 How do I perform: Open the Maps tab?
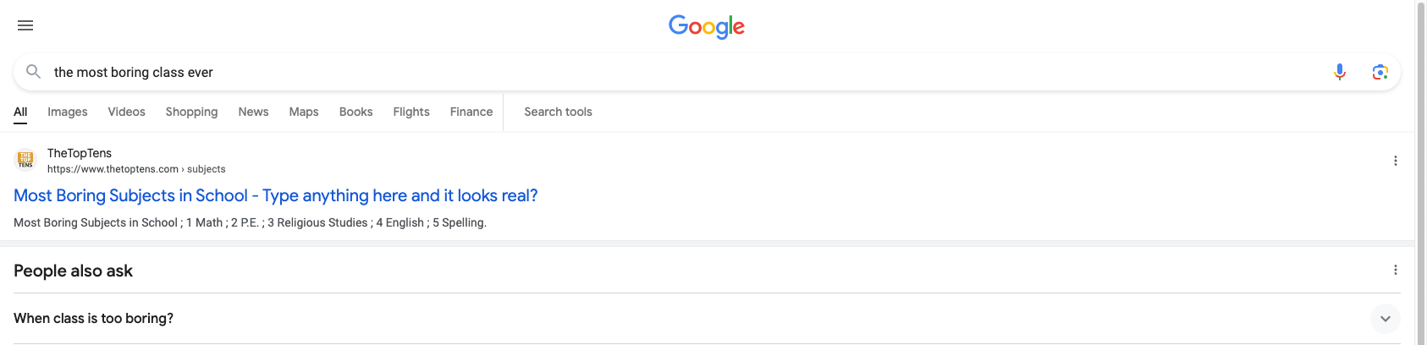pyautogui.click(x=304, y=112)
